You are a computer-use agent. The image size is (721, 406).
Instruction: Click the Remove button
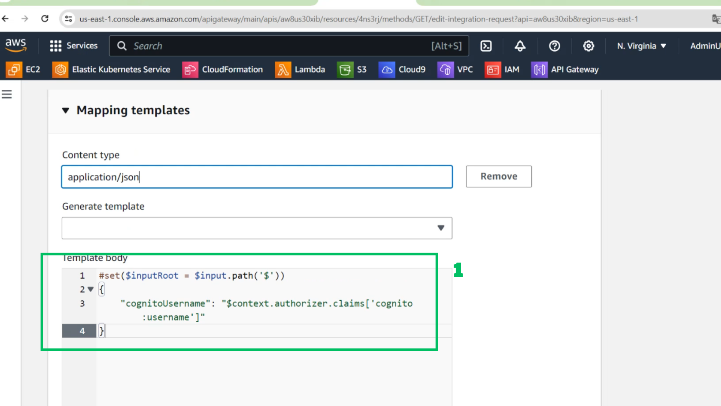point(499,176)
